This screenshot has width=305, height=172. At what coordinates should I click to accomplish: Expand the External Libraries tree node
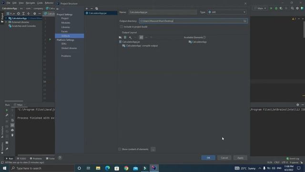click(x=6, y=22)
